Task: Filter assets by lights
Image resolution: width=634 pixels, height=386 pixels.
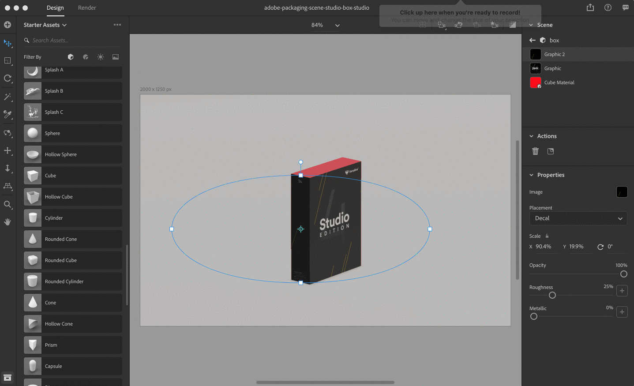Action: pyautogui.click(x=101, y=57)
